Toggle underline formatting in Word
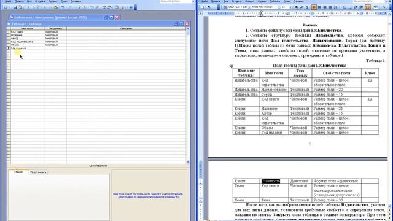Image resolution: width=393 pixels, height=221 pixels. pyautogui.click(x=307, y=7)
